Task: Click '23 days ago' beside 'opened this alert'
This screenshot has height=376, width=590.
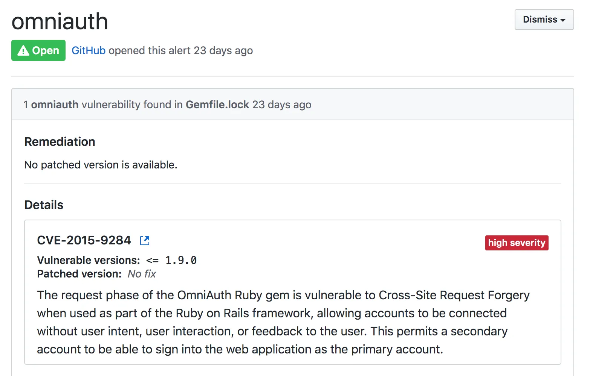Action: 223,50
